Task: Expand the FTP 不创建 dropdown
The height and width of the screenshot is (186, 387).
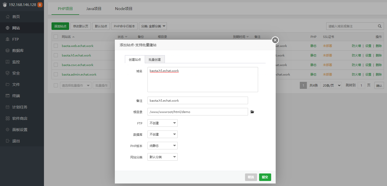Action: pos(162,123)
